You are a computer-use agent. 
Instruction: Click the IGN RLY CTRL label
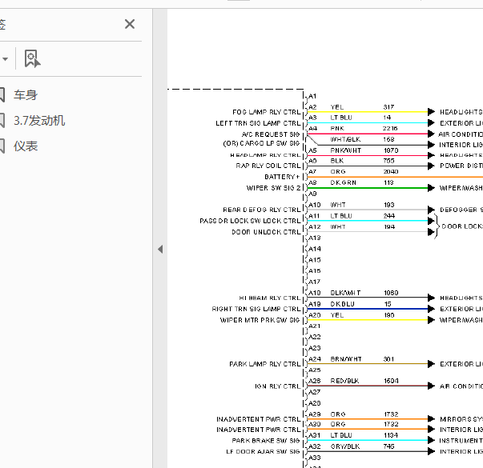(277, 386)
